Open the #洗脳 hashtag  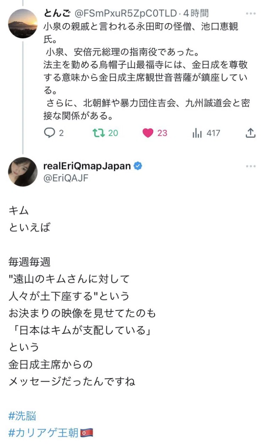pyautogui.click(x=22, y=416)
